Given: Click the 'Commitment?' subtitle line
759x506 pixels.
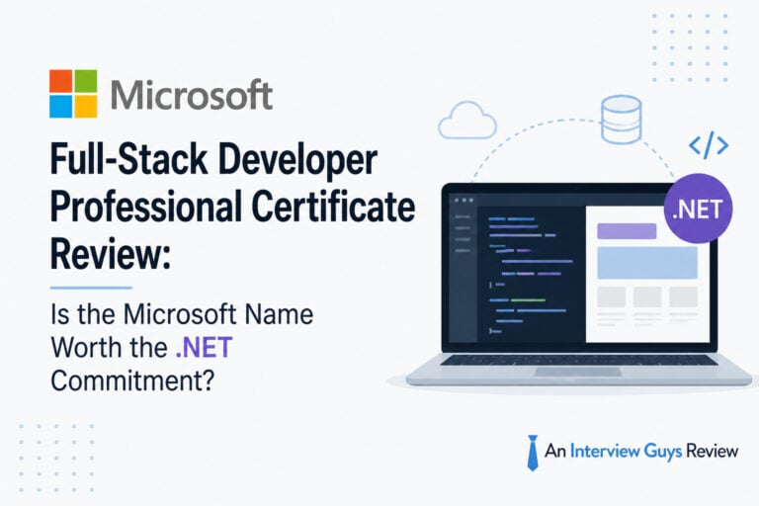Looking at the screenshot, I should point(132,380).
